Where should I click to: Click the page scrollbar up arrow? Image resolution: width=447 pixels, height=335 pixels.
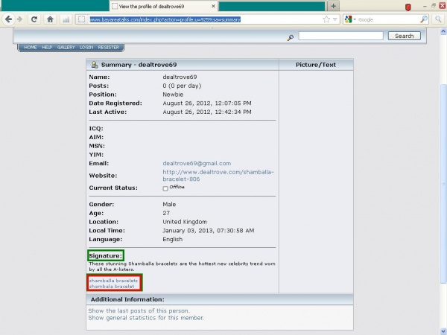click(443, 31)
